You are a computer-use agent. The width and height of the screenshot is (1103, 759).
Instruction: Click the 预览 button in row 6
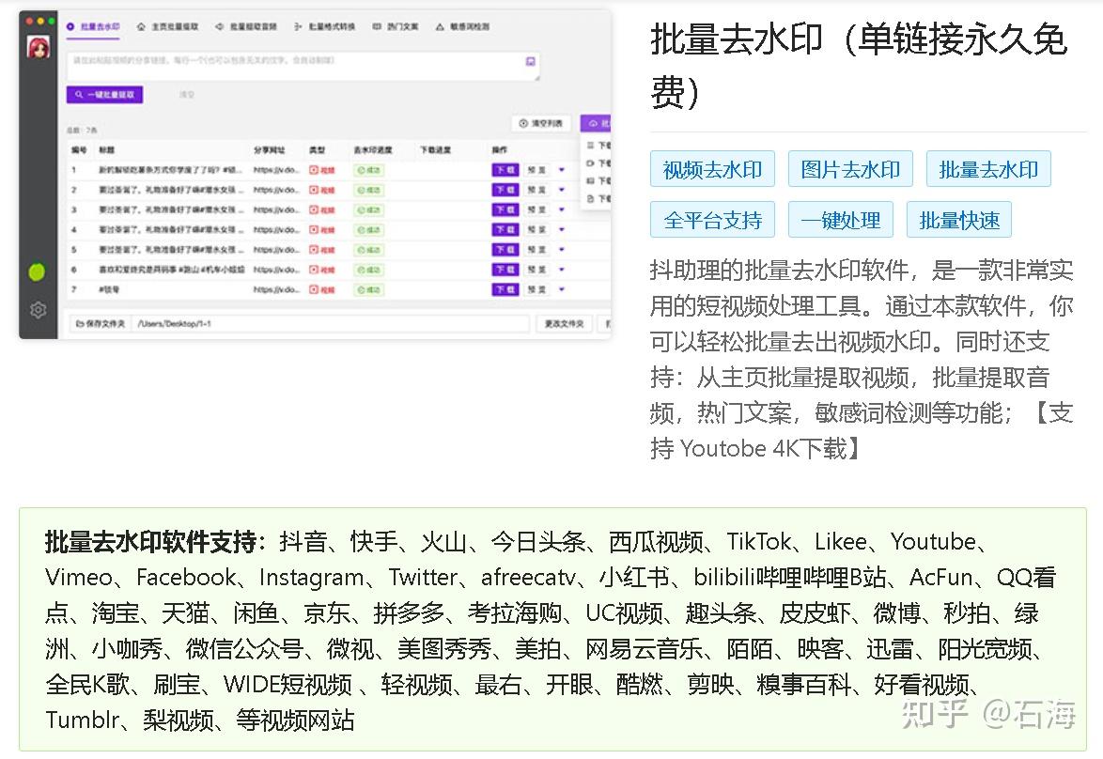(536, 270)
